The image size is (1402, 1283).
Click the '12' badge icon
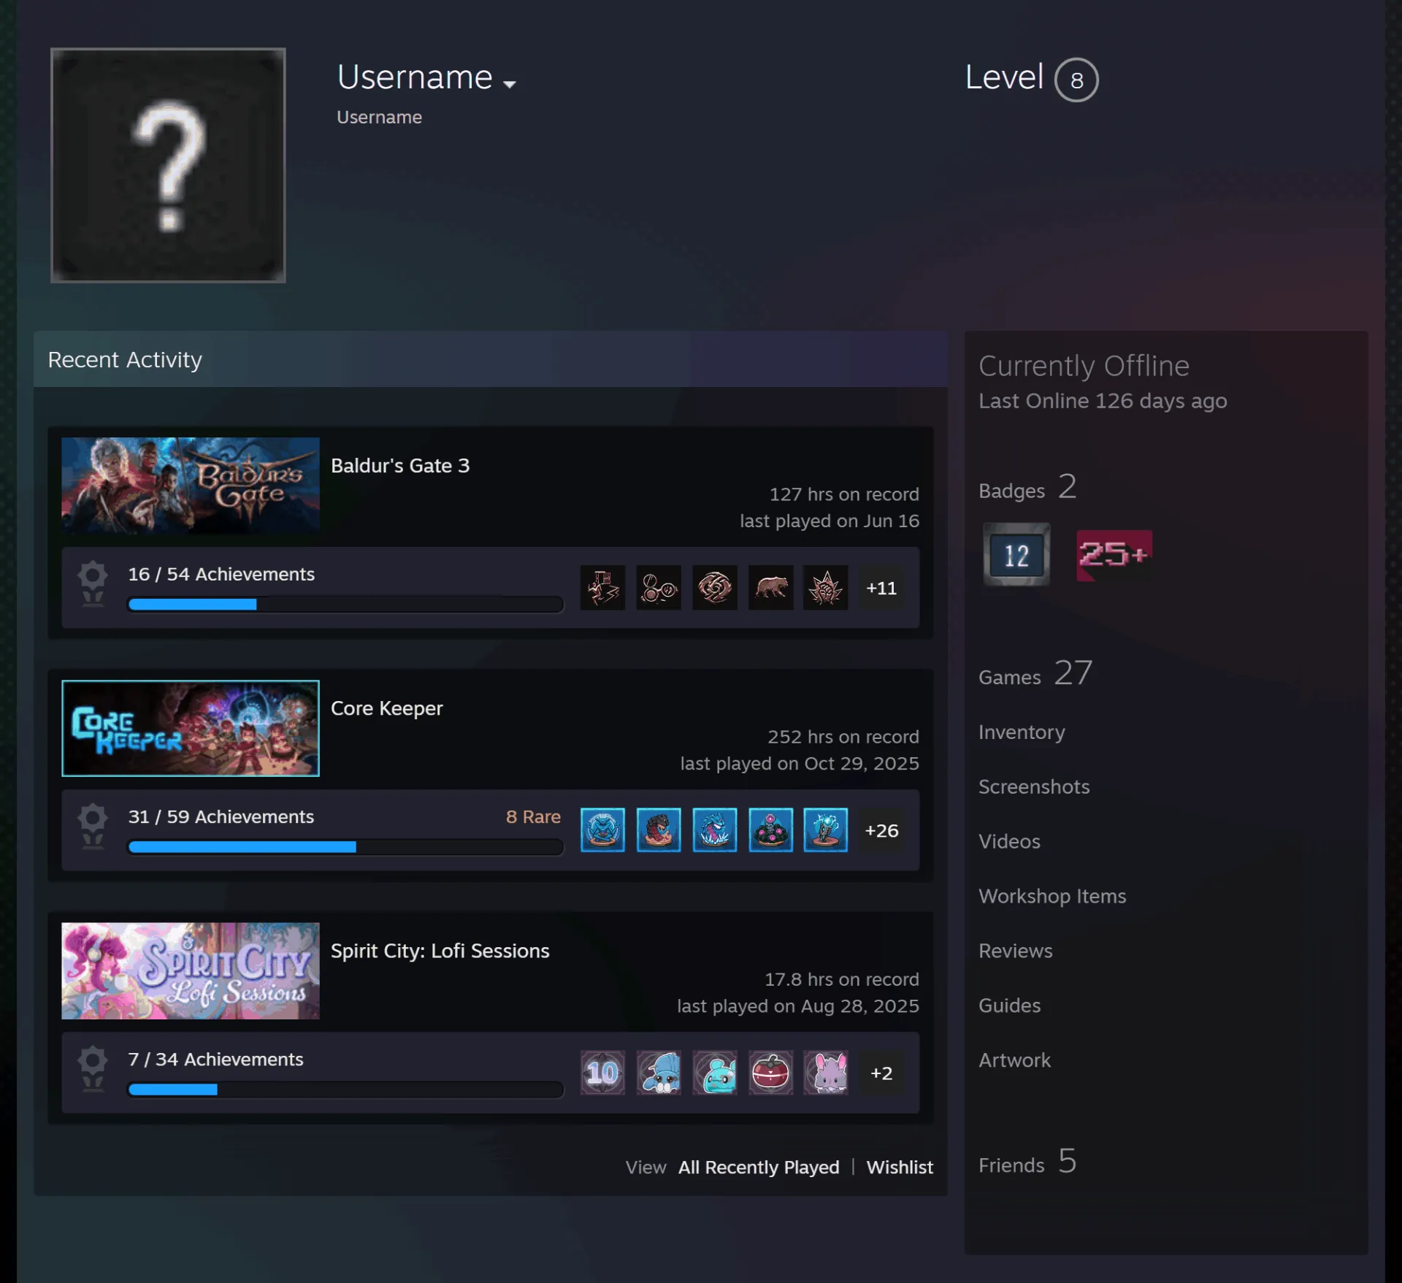tap(1016, 554)
